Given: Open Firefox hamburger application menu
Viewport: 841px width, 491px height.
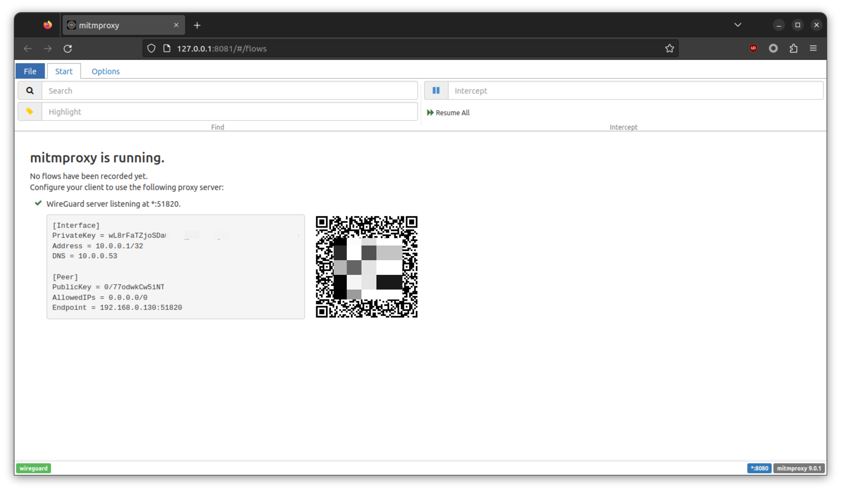Looking at the screenshot, I should click(813, 48).
